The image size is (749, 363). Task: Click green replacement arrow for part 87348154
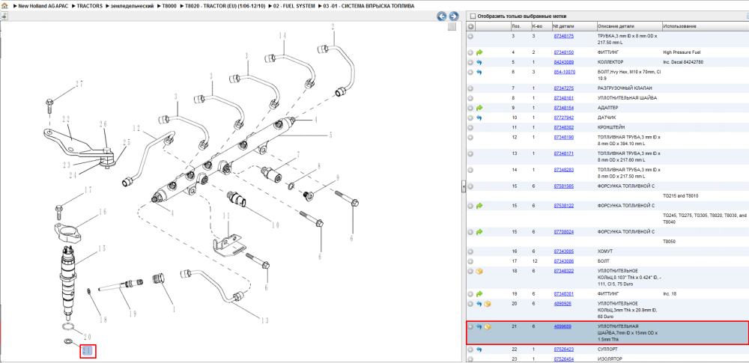point(479,108)
